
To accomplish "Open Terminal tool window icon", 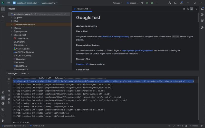I will (3, 109).
